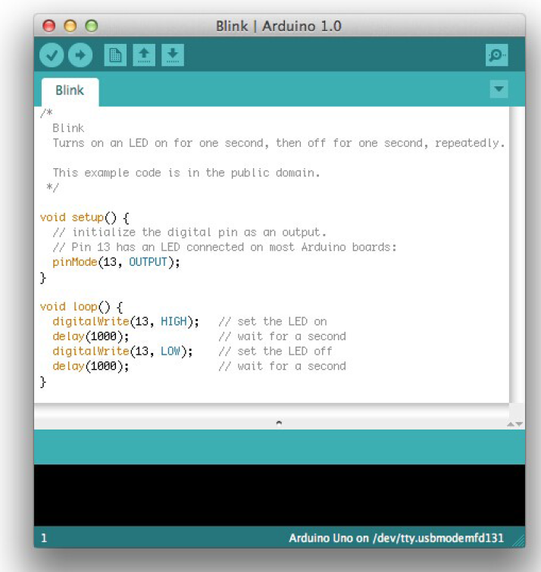Open a sketch using the up-arrow icon

click(144, 55)
